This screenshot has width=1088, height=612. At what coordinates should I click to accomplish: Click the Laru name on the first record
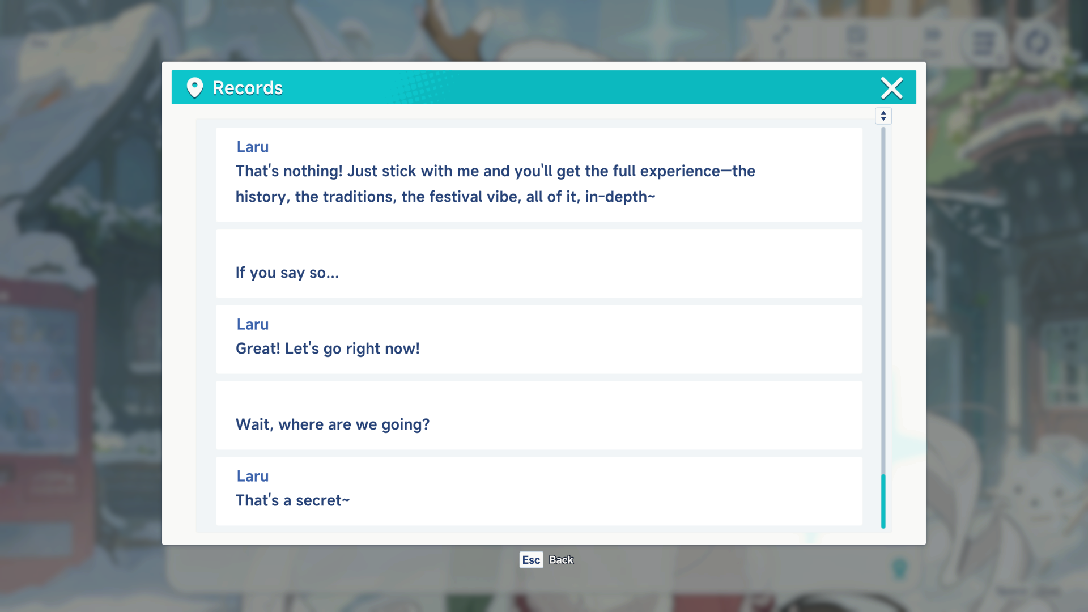253,147
